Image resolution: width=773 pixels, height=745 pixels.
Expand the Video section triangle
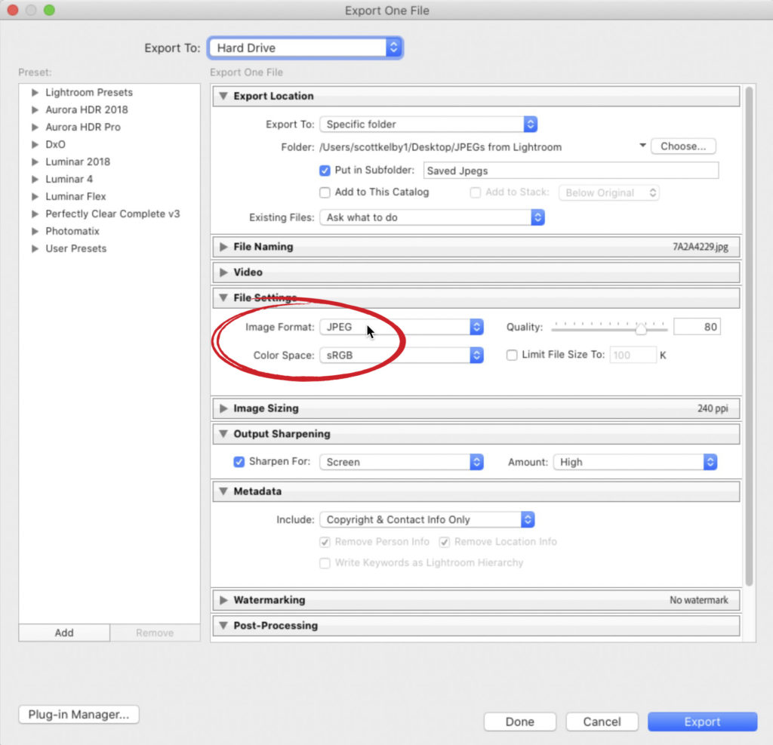click(223, 272)
